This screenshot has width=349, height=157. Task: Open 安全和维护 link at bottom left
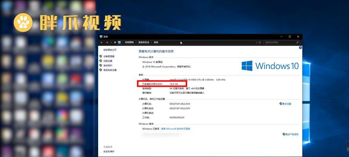109,152
